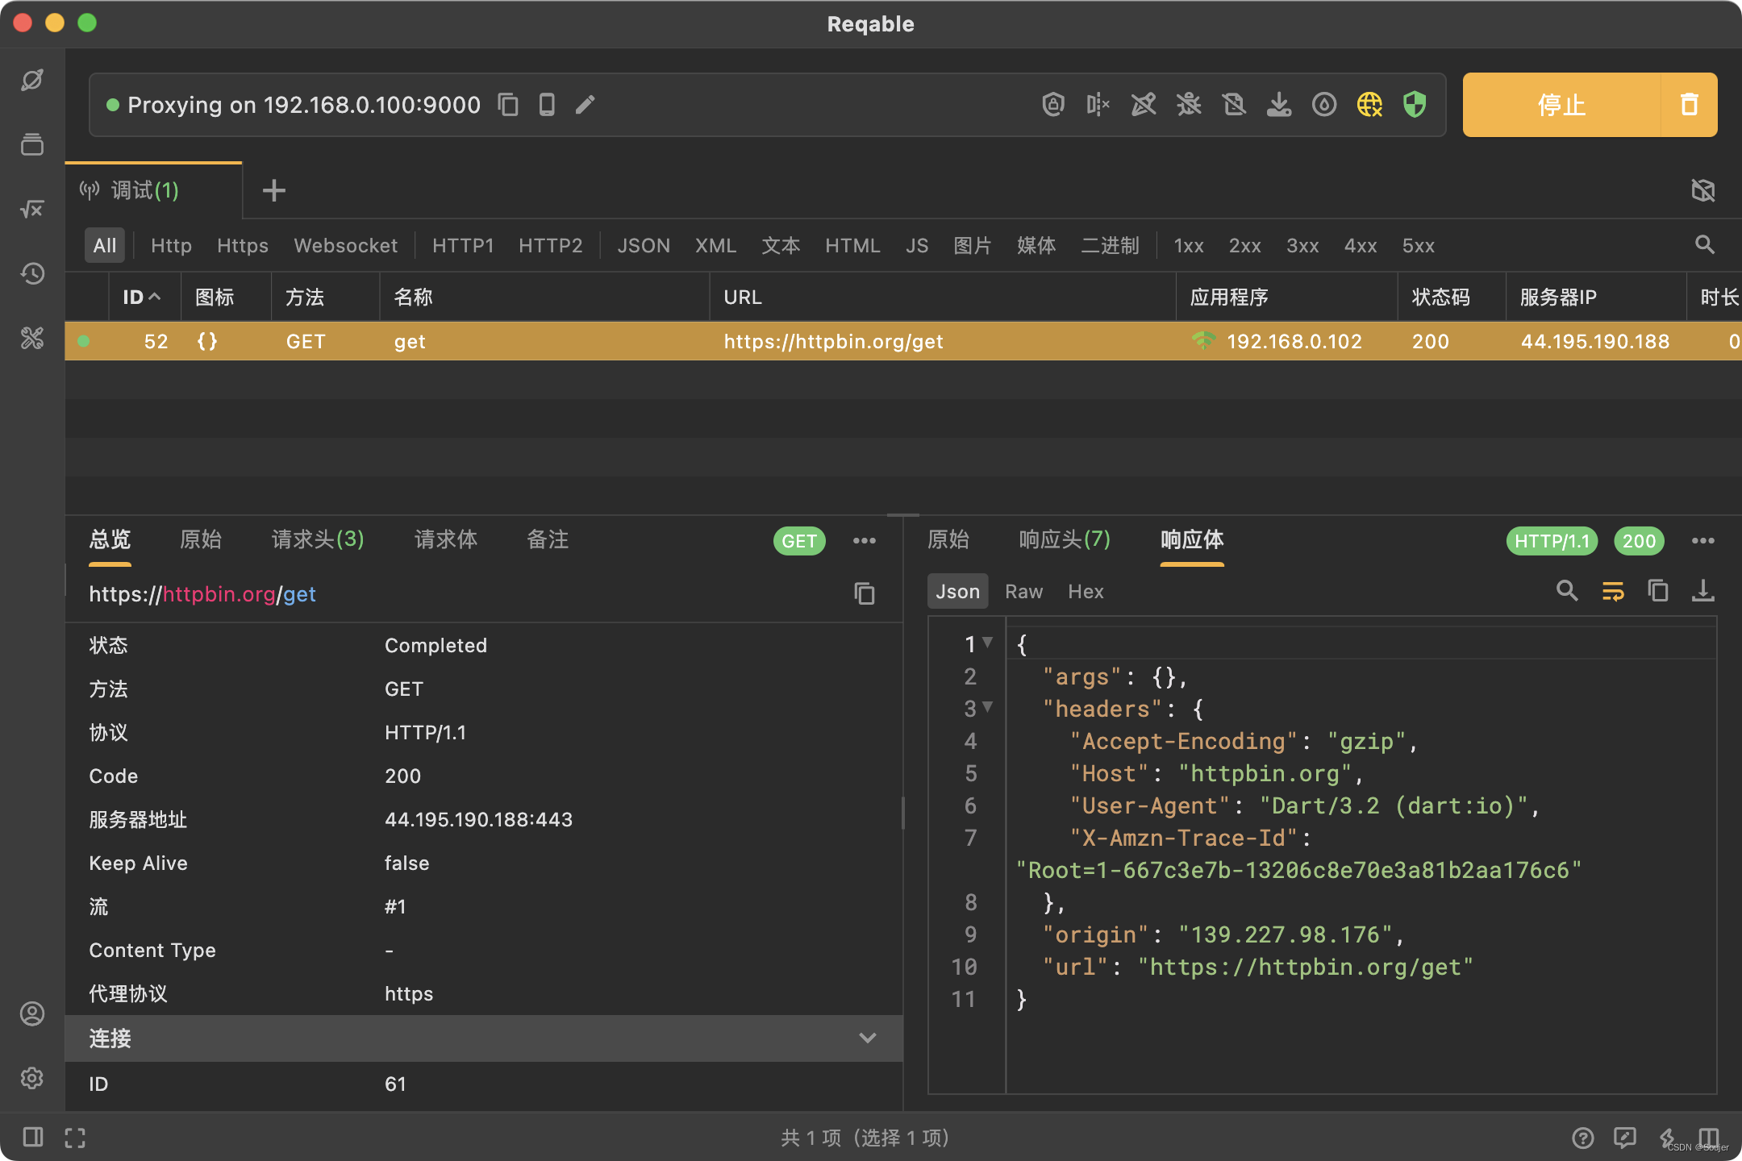Open the 请求体 tab
1742x1161 pixels.
(445, 539)
